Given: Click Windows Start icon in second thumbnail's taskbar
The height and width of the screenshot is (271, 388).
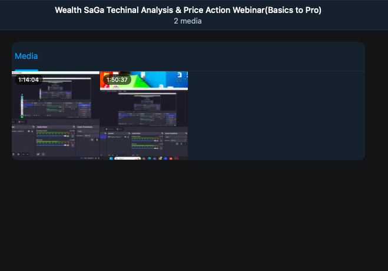Looking at the screenshot, I should 111,158.
